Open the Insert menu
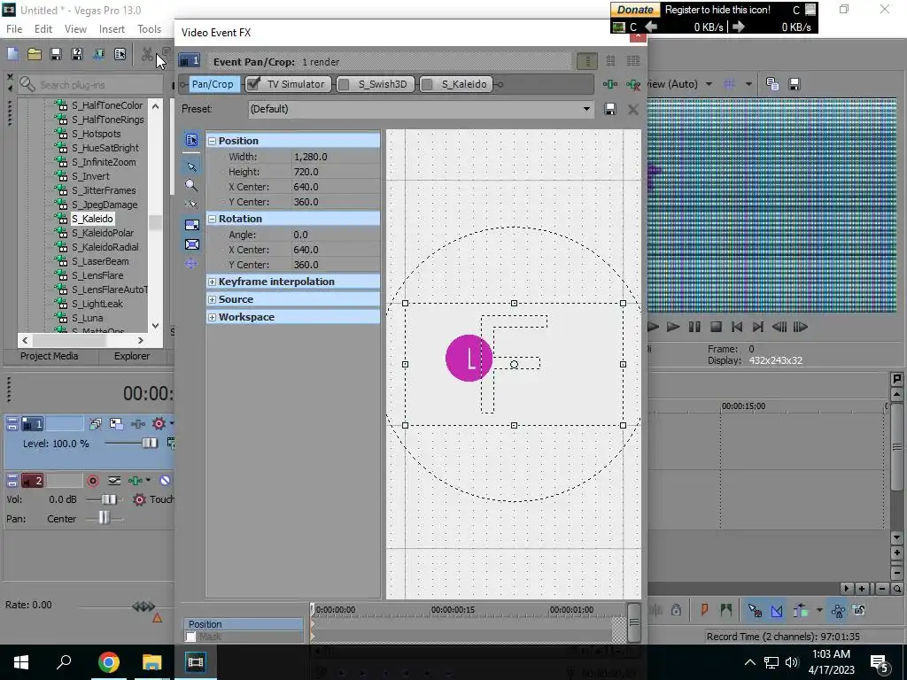The image size is (907, 680). (112, 29)
